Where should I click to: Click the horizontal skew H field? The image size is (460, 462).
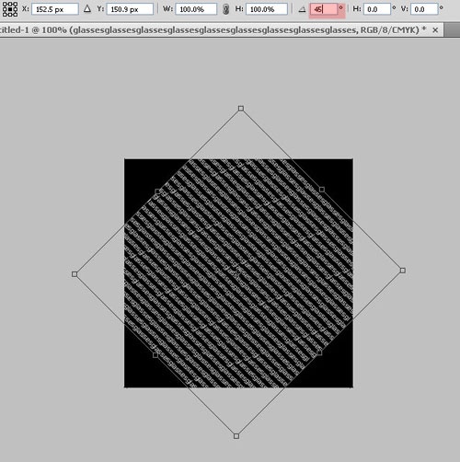pos(377,9)
